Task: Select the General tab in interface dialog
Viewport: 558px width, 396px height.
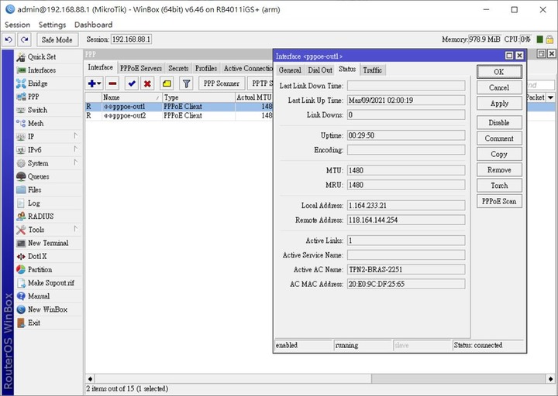Action: click(x=290, y=70)
